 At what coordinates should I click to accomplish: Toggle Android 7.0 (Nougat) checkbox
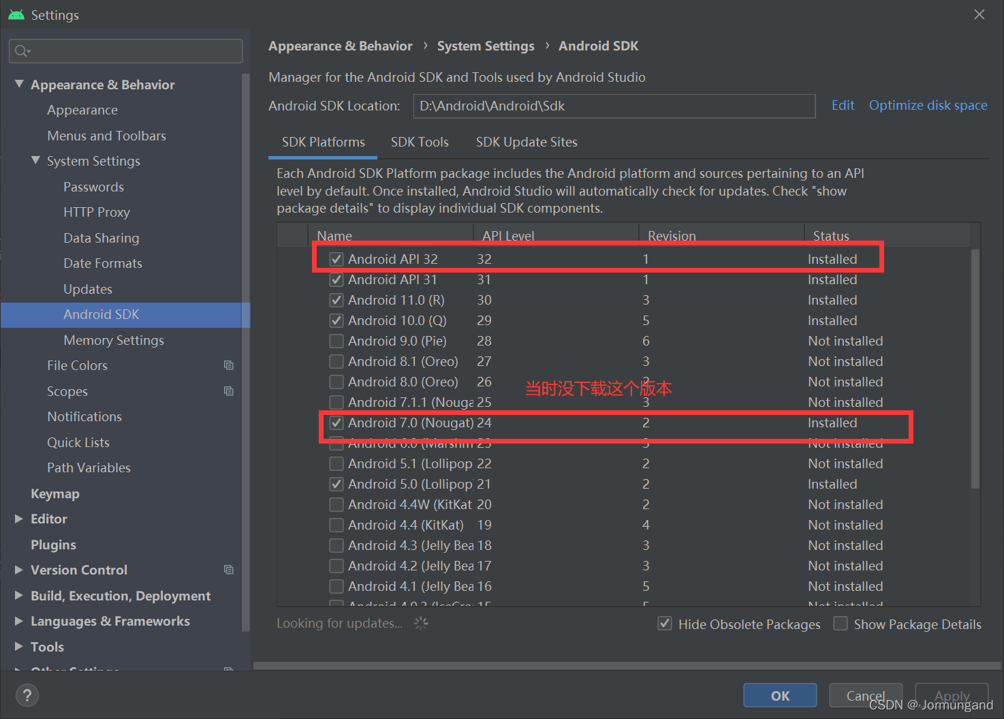tap(336, 423)
